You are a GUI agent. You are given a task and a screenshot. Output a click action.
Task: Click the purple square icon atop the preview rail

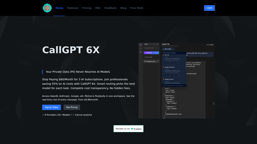(x=141, y=45)
